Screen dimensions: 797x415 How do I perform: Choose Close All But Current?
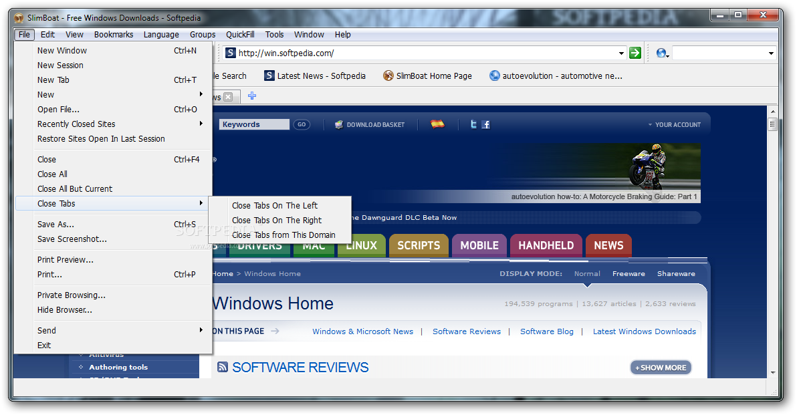pyautogui.click(x=113, y=188)
